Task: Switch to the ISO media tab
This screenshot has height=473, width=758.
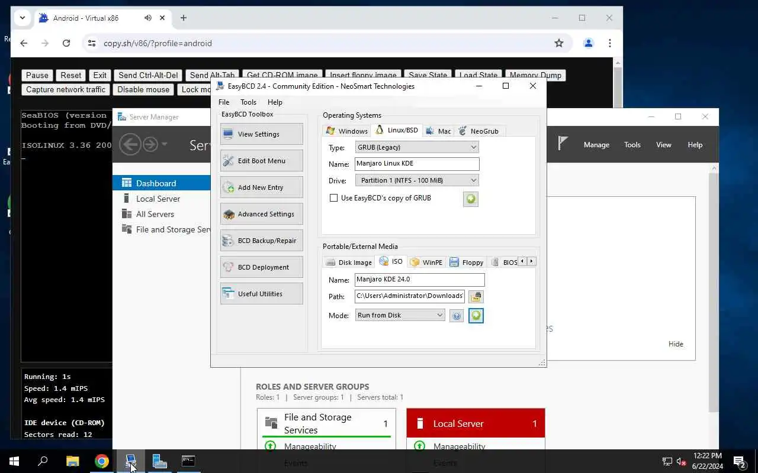Action: click(391, 261)
